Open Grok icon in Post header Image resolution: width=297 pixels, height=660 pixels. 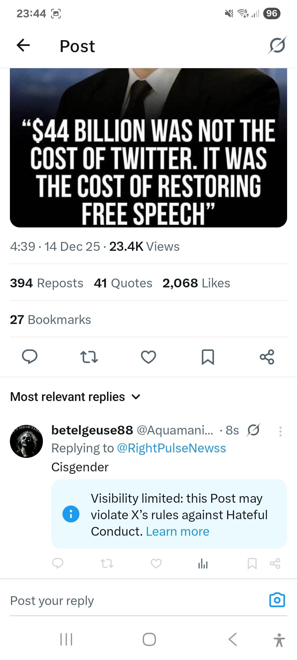tap(277, 45)
